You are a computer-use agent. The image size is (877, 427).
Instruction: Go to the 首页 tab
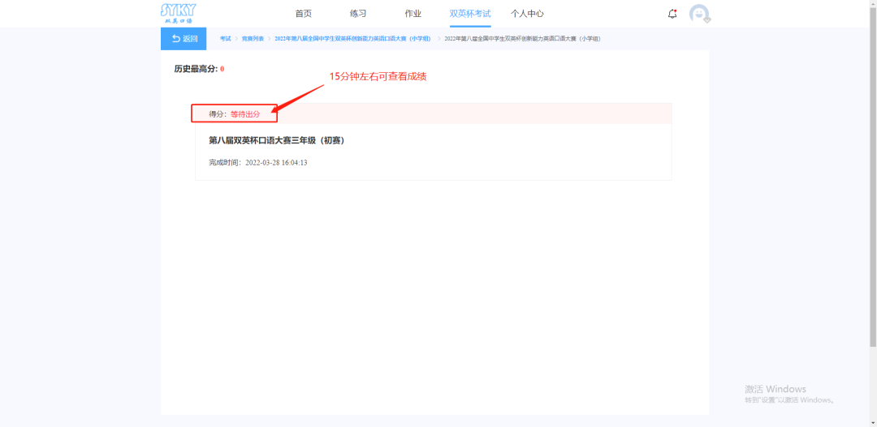[x=303, y=14]
